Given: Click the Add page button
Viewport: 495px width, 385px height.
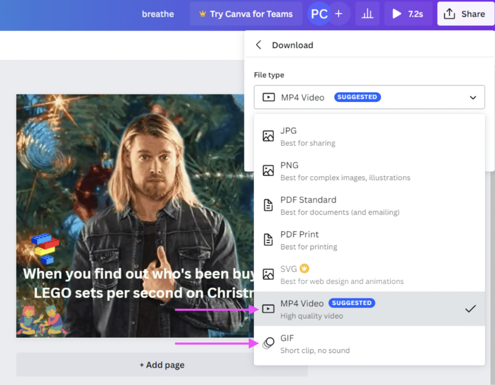Looking at the screenshot, I should pyautogui.click(x=162, y=365).
